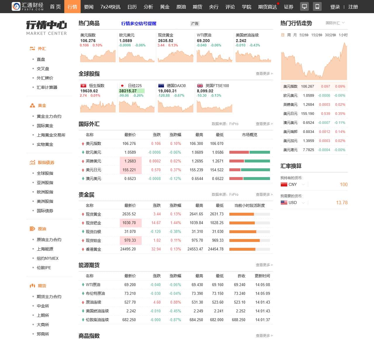Select the 股指债券 chart icon
Image resolution: width=374 pixels, height=341 pixels.
click(x=32, y=162)
